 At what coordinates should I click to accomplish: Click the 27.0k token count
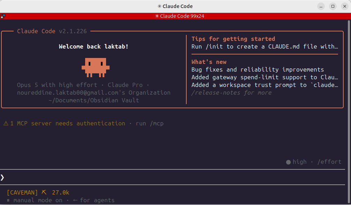click(x=61, y=192)
